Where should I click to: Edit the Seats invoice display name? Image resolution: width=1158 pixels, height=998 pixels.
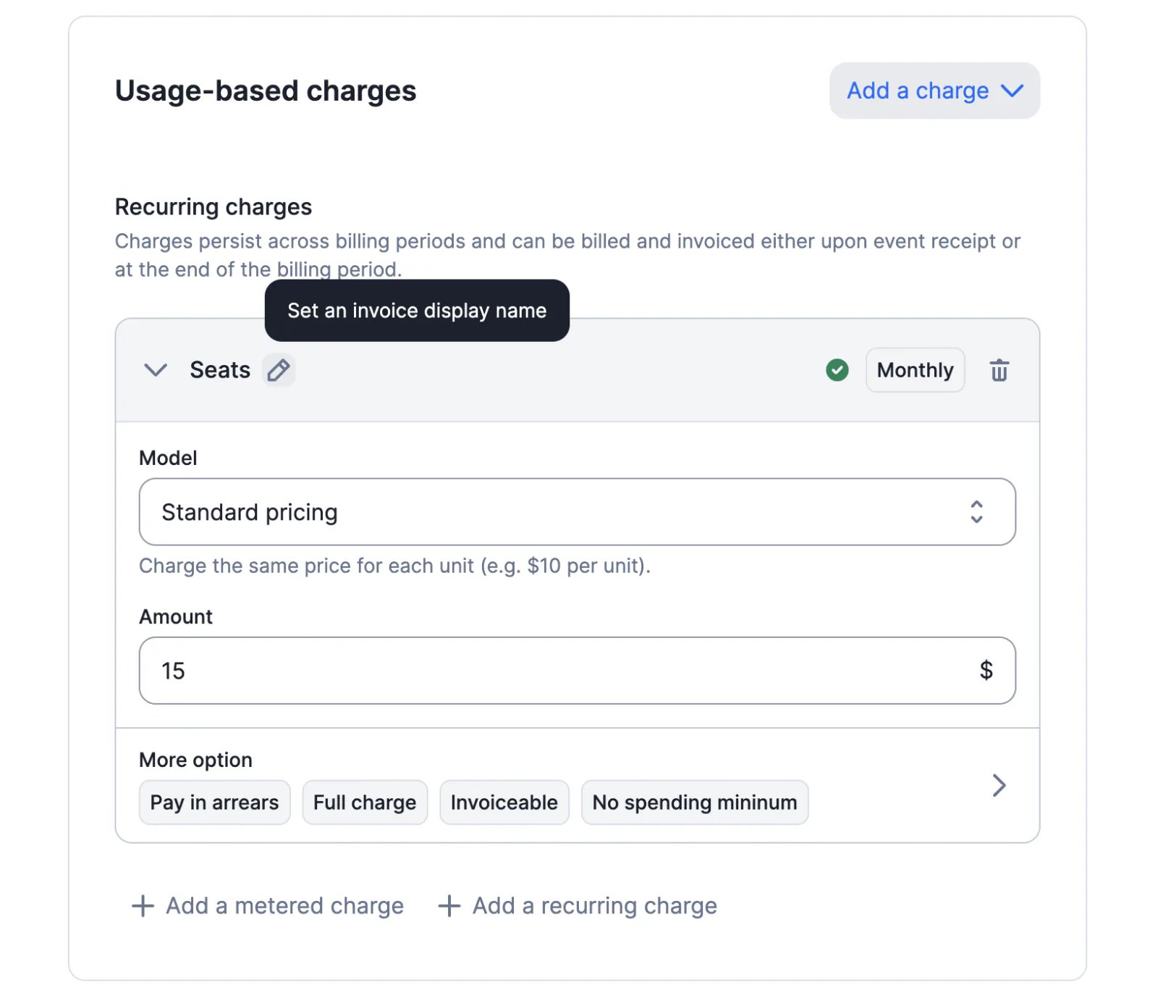tap(279, 370)
